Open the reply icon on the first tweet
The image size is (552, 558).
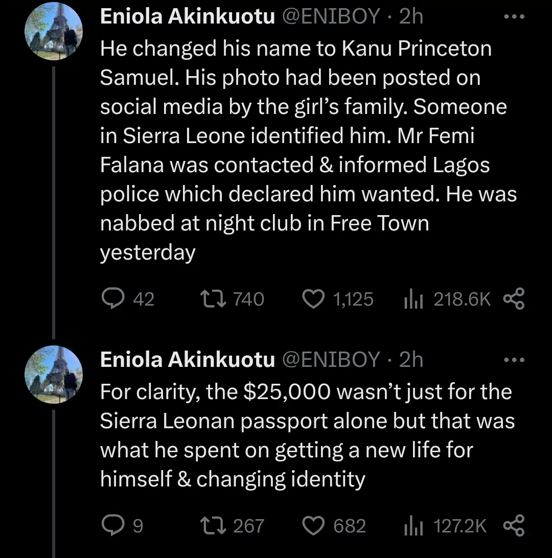[x=113, y=298]
